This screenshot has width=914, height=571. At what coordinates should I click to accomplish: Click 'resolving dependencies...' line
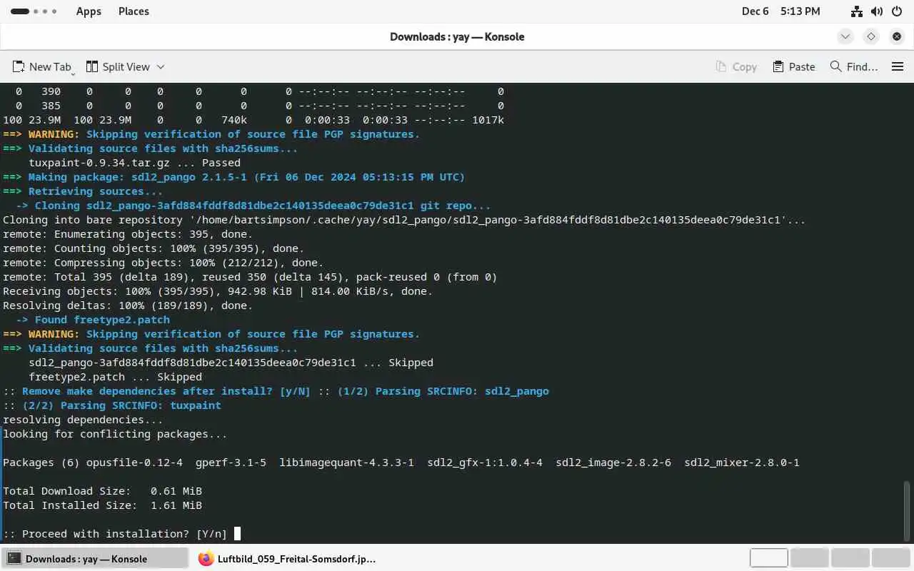(83, 420)
